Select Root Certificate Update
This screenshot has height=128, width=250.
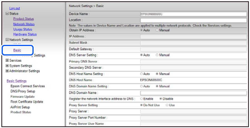(x=27, y=102)
